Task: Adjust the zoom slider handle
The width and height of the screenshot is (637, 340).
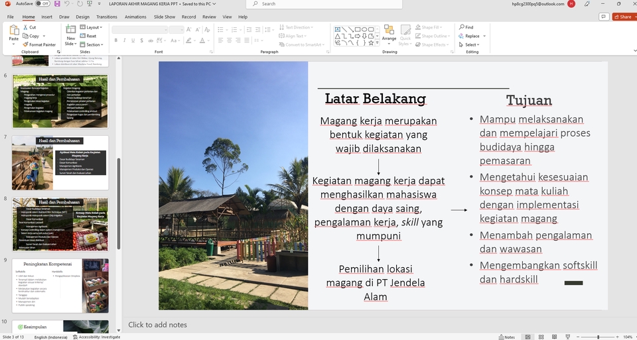Action: coord(598,337)
